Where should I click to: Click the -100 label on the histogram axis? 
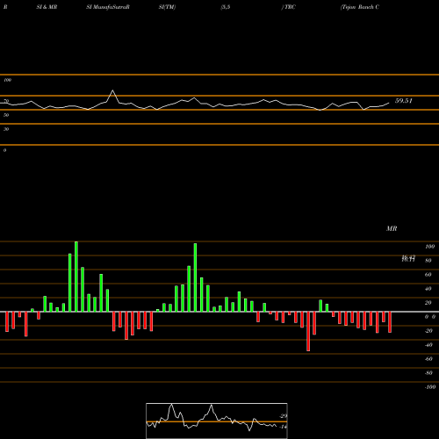(x=430, y=387)
